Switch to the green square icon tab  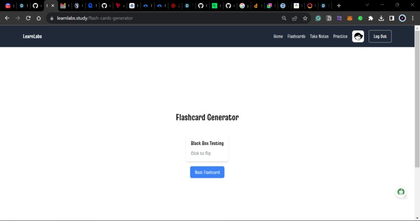pyautogui.click(x=215, y=6)
